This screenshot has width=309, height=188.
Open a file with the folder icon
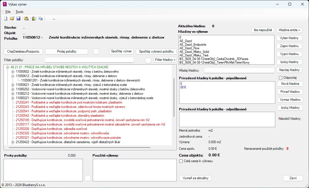coord(12,18)
